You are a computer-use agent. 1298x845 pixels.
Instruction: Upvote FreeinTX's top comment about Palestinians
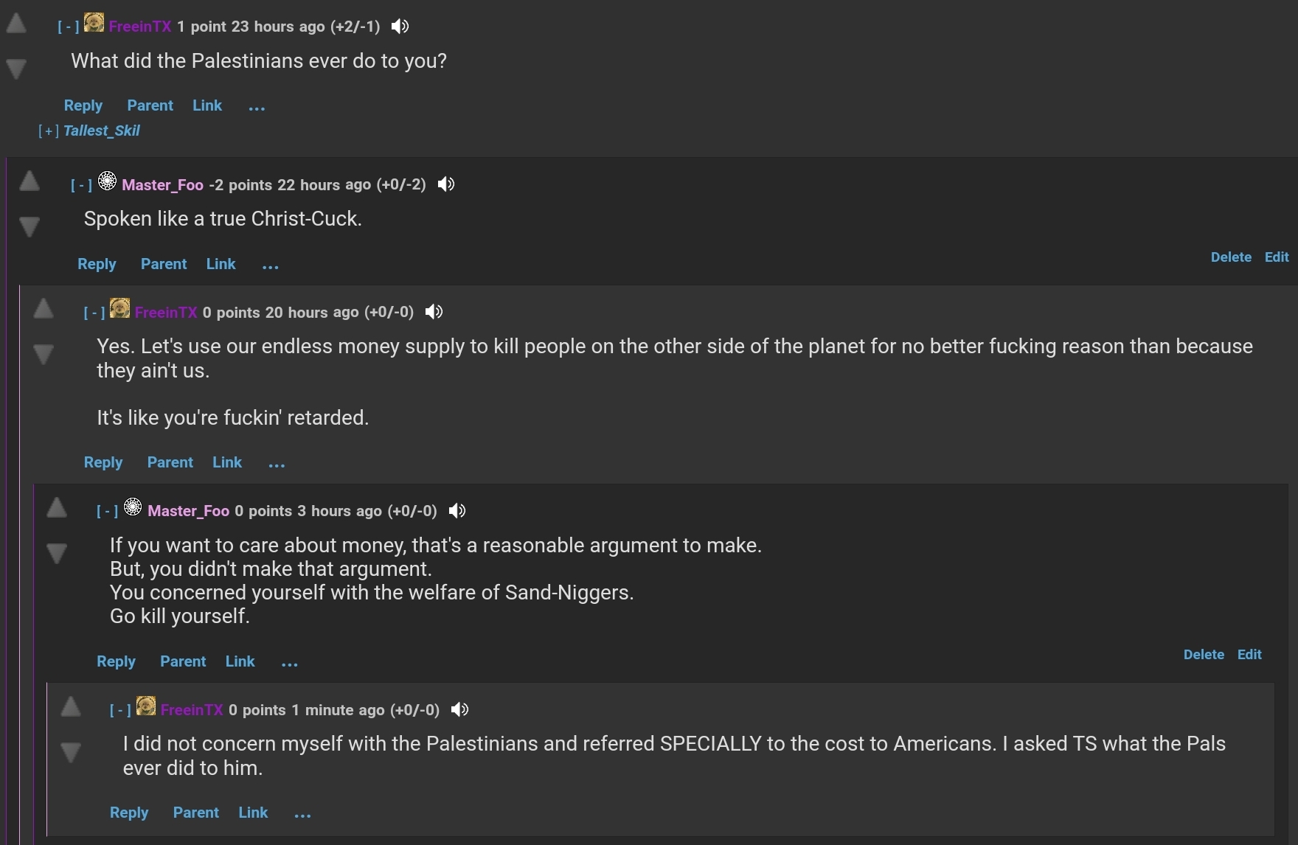[x=16, y=24]
